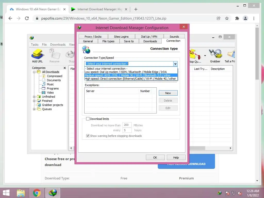This screenshot has height=198, width=264.
Task: Click the IDM taskbar icon
Action: click(53, 193)
